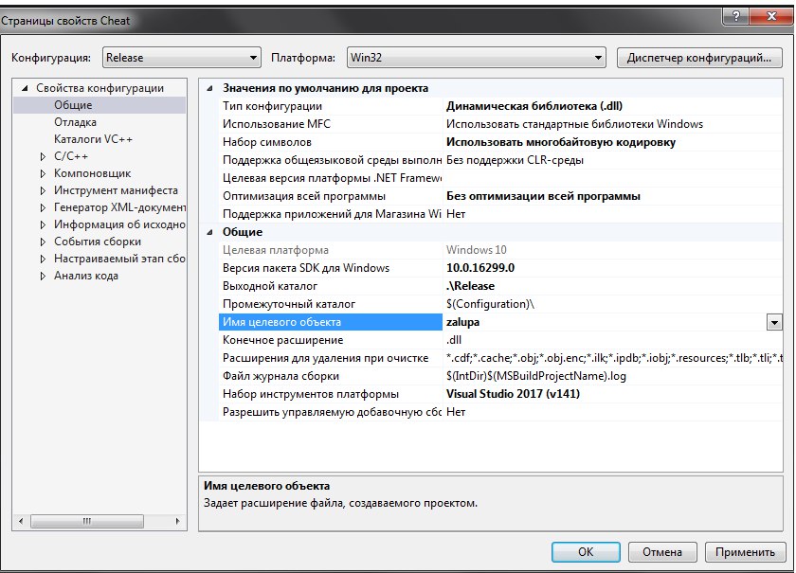
Task: Expand the Настраиваемый этап сборки arrow
Action: (44, 259)
